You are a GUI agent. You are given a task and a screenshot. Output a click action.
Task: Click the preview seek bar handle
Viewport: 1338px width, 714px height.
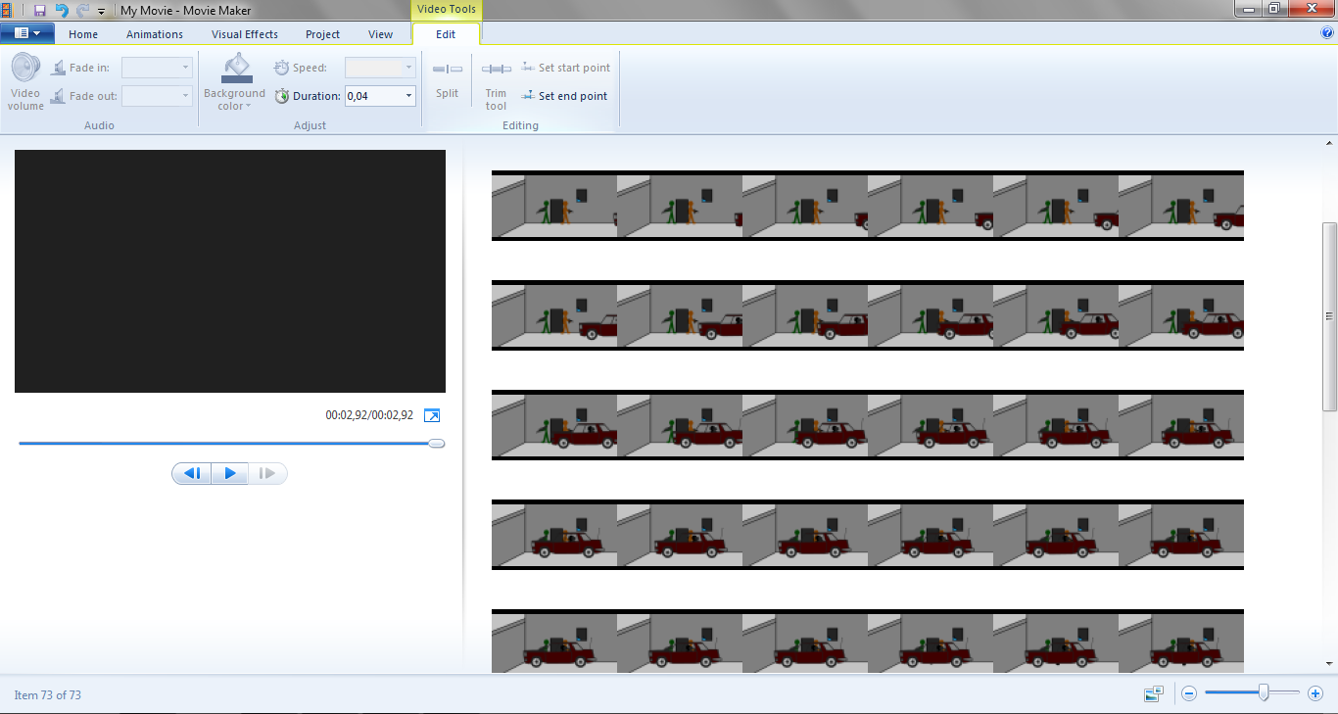[x=437, y=444]
